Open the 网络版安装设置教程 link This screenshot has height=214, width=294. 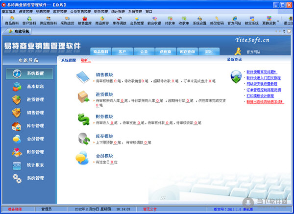click(262, 84)
